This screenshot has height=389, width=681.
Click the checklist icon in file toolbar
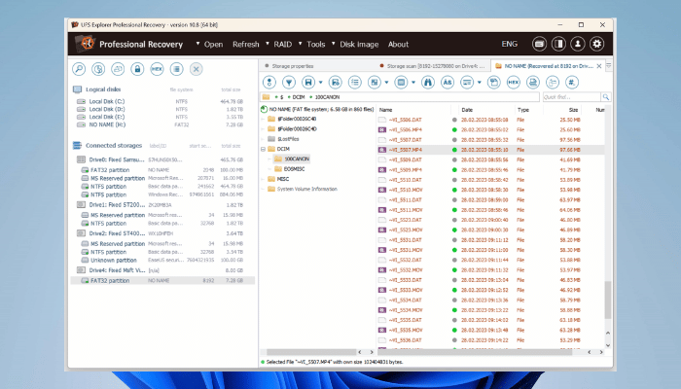pos(355,82)
